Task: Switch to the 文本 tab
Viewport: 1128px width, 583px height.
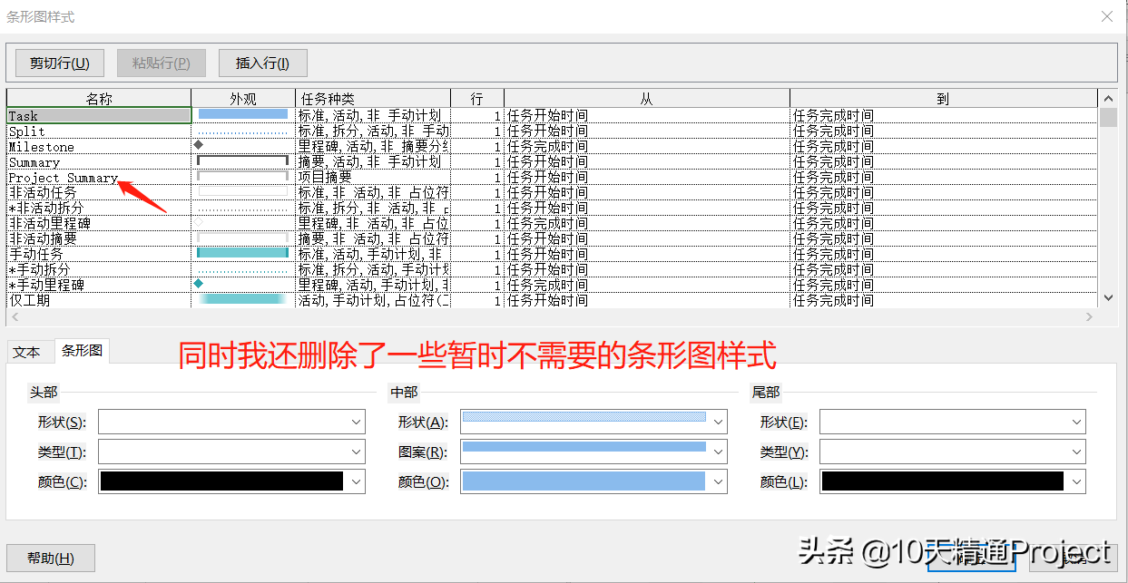Action: coord(27,352)
